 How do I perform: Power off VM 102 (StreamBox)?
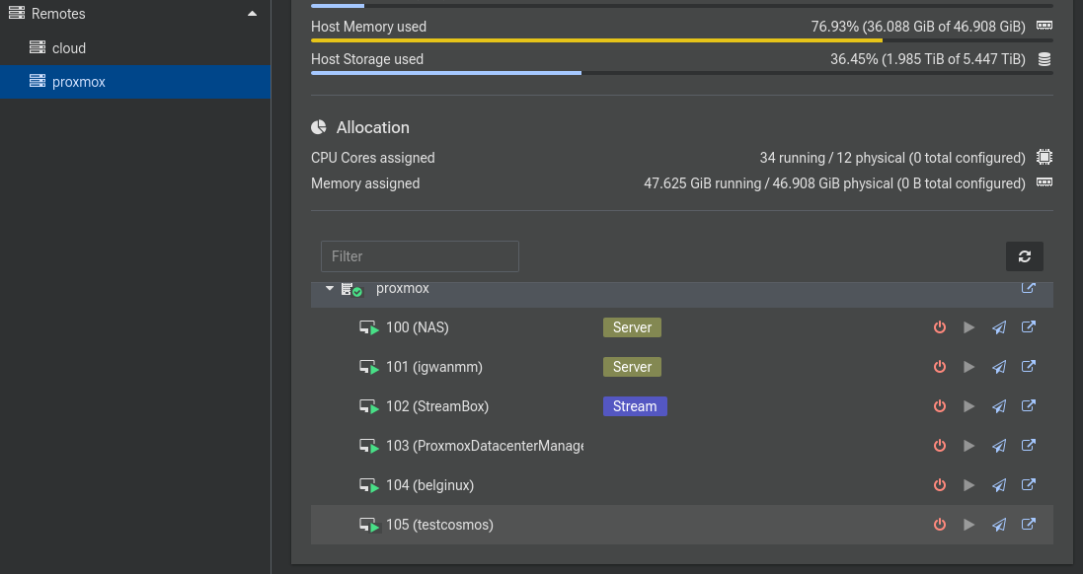tap(939, 405)
